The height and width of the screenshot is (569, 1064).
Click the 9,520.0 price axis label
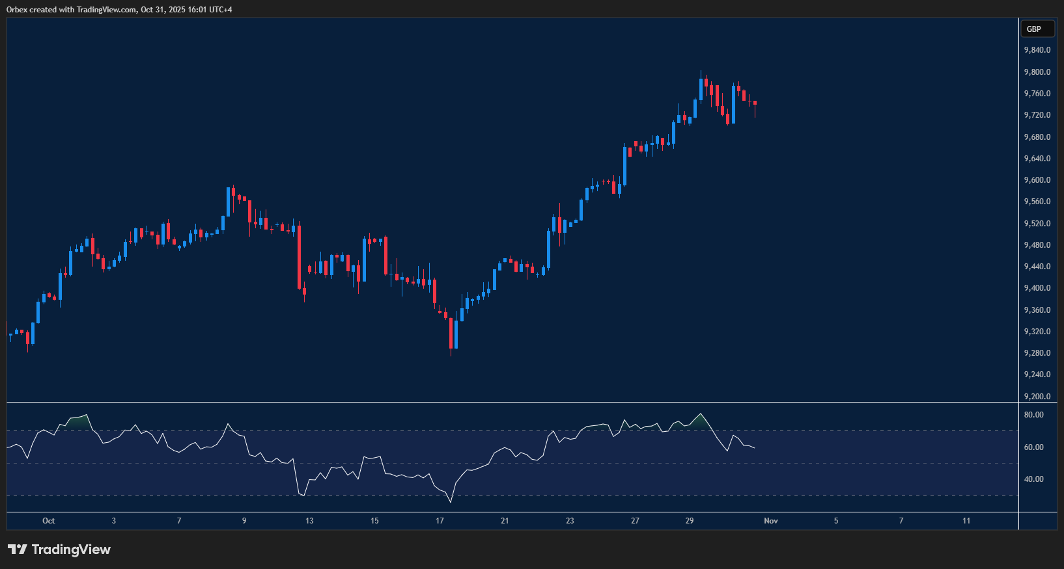click(x=1037, y=224)
